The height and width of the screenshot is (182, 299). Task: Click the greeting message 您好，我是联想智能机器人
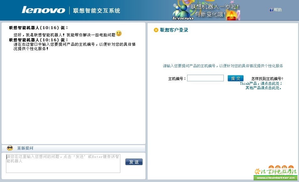tap(65, 35)
